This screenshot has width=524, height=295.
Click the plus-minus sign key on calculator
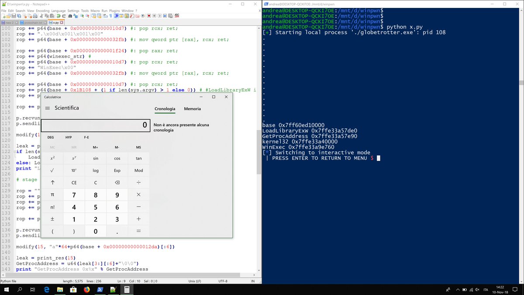point(52,219)
